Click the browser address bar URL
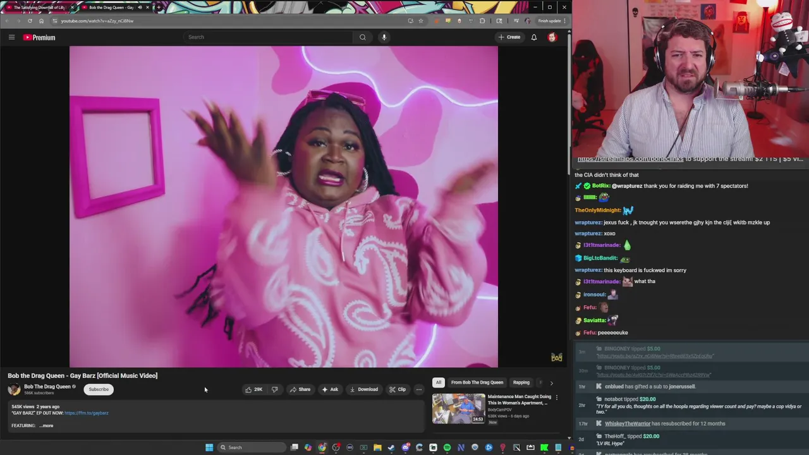This screenshot has height=455, width=809. [x=97, y=21]
